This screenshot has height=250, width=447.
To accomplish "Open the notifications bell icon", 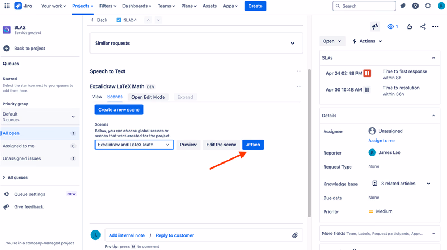I will point(403,6).
